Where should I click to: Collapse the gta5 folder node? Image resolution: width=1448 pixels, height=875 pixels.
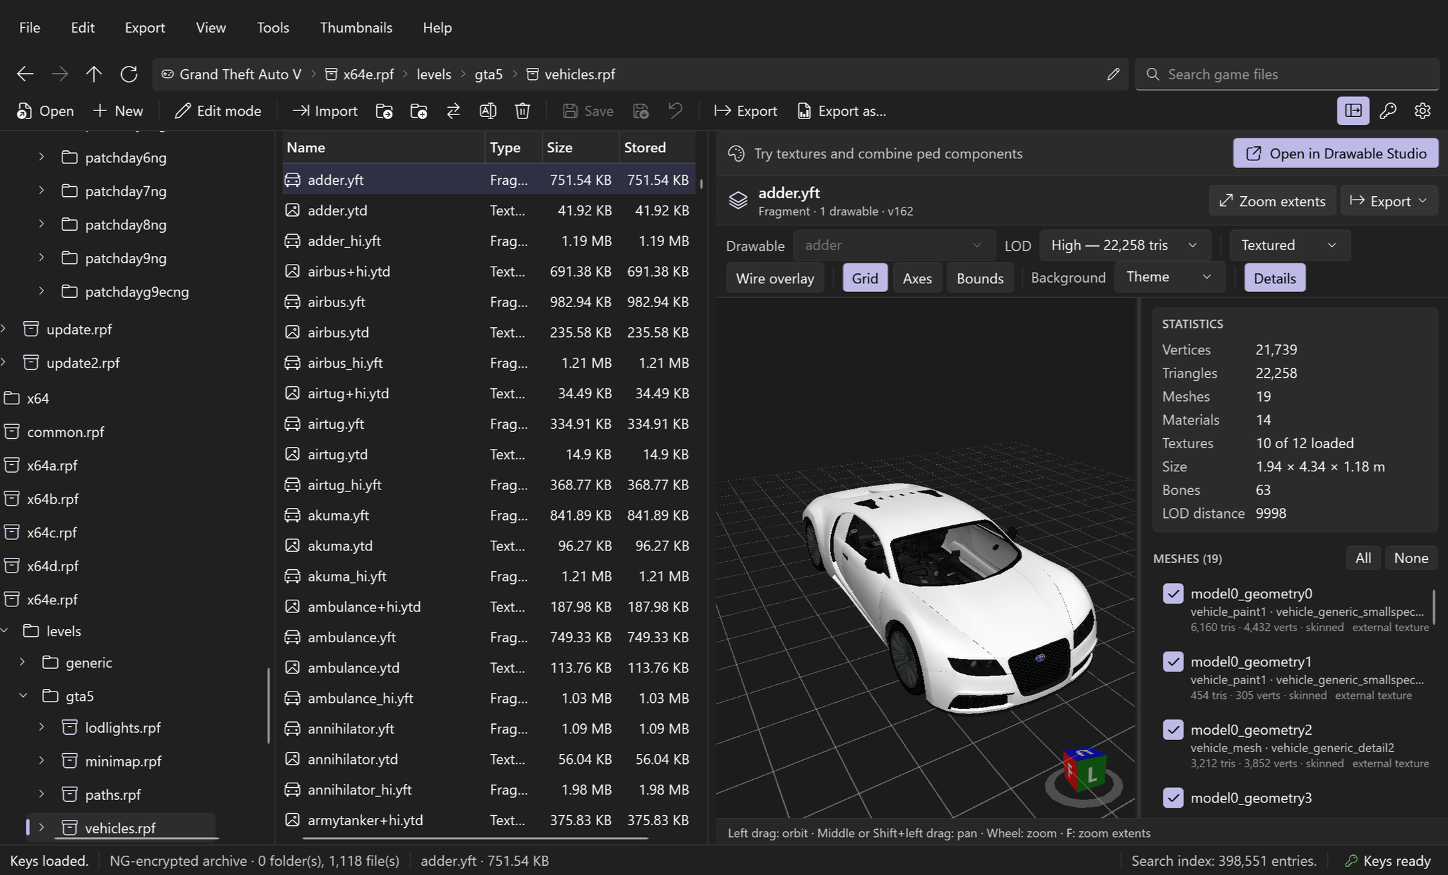[23, 695]
